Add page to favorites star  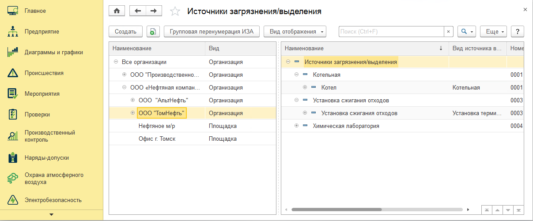click(175, 11)
